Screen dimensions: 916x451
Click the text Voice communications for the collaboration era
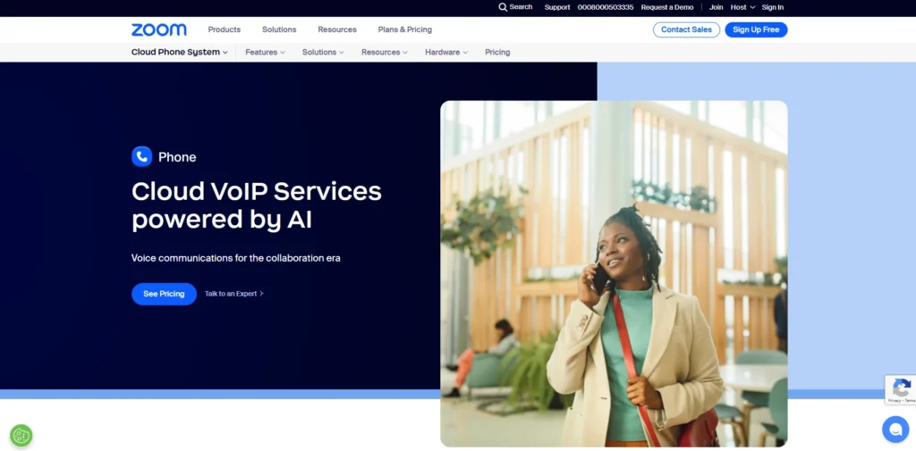235,258
